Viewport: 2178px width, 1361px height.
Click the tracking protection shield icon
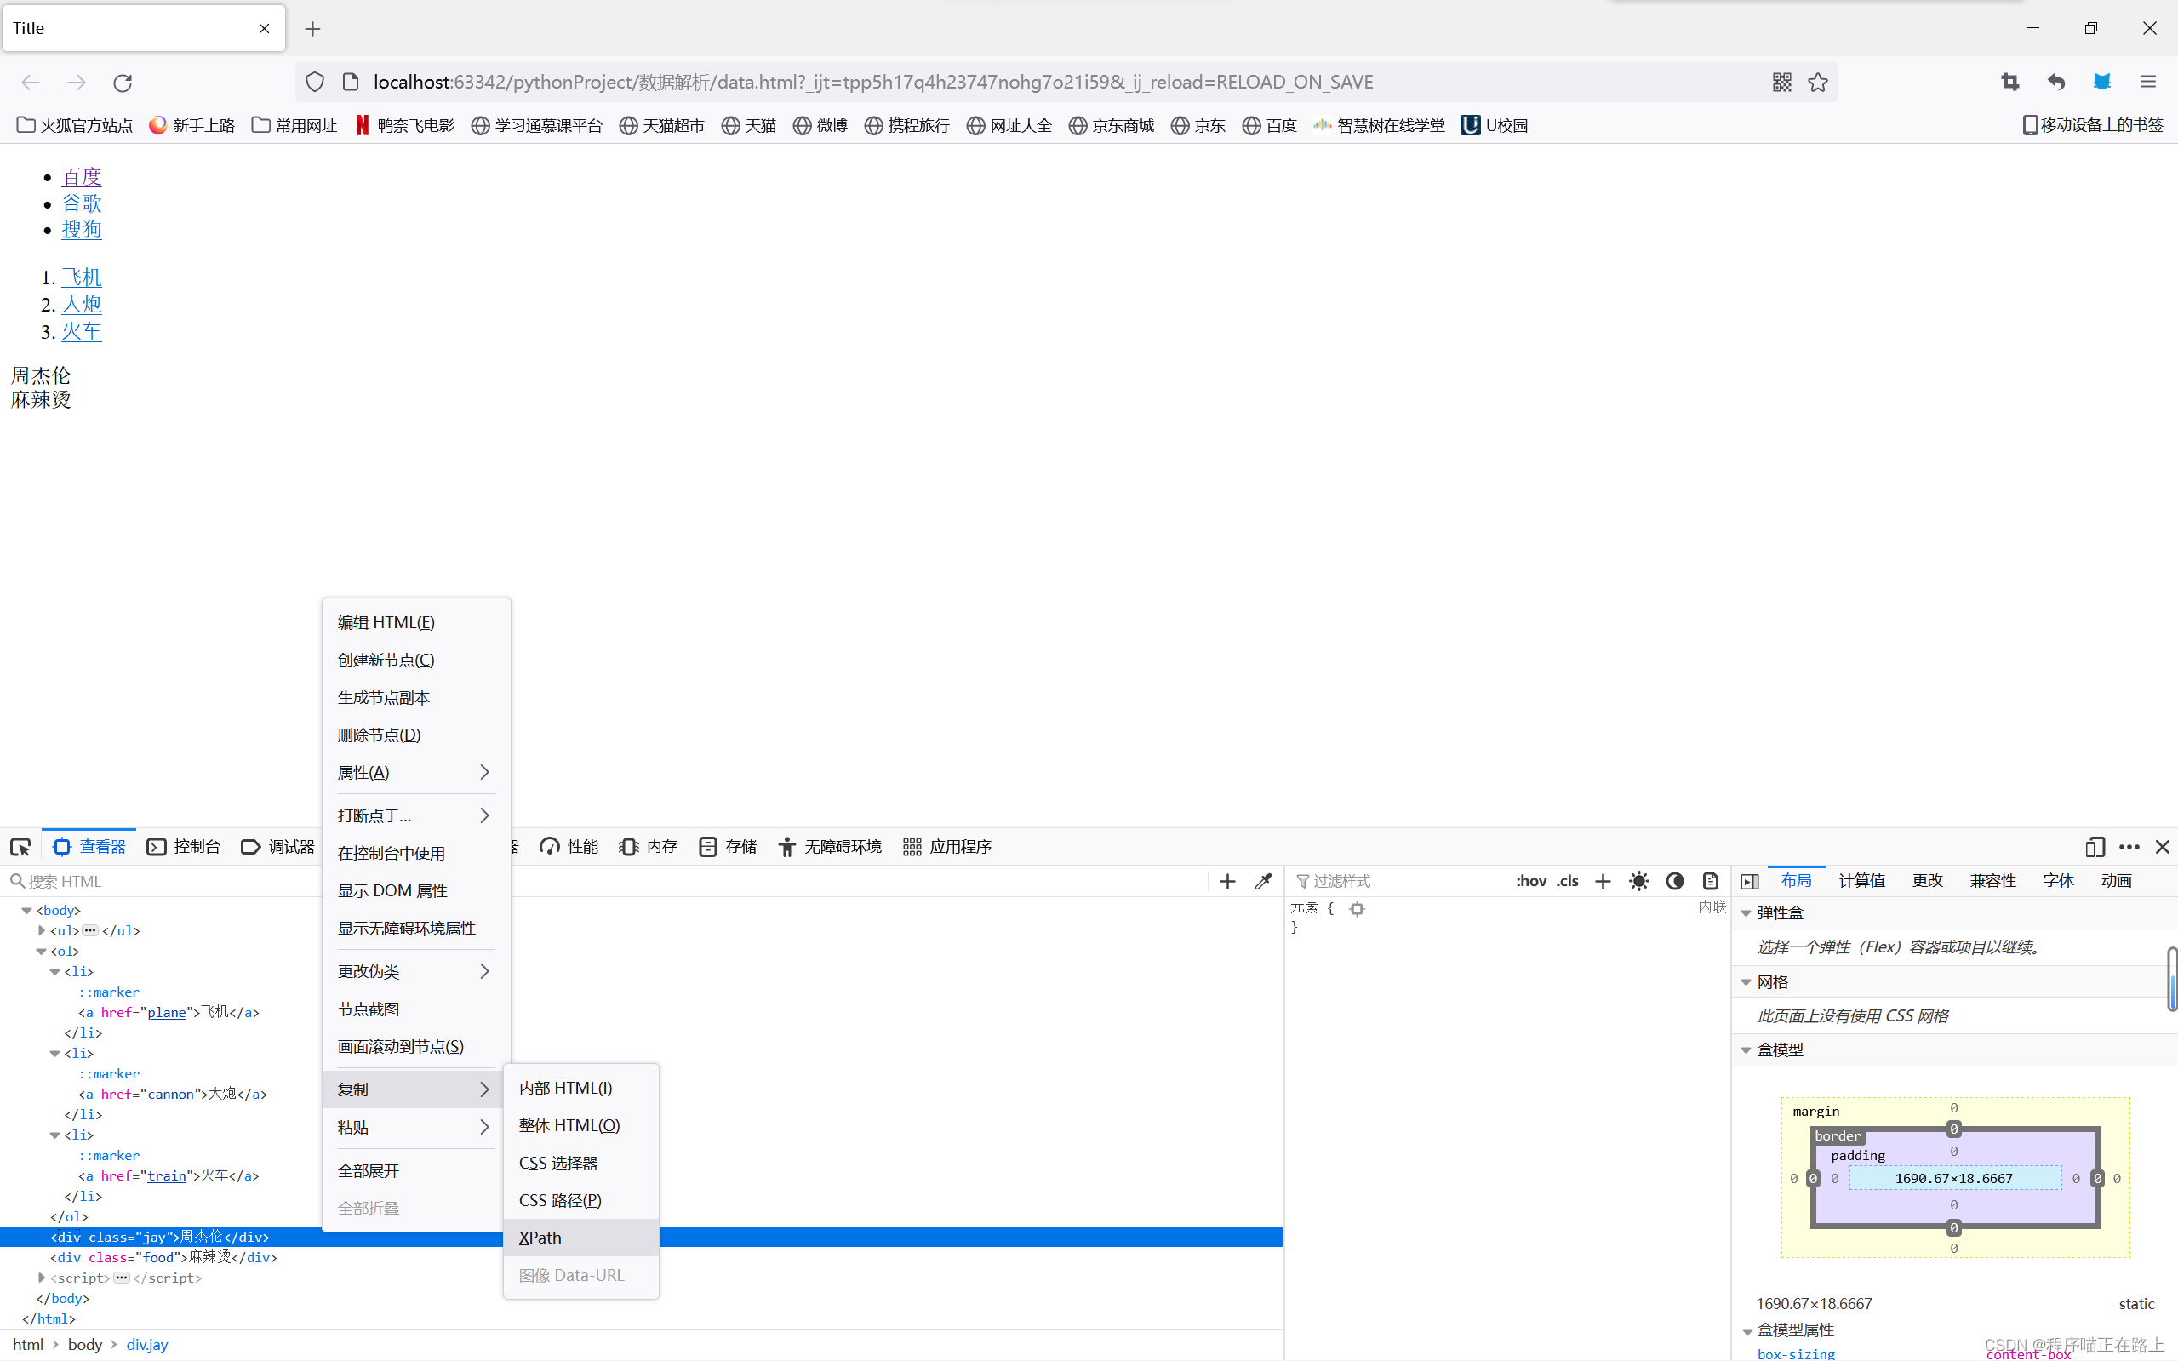coord(314,82)
